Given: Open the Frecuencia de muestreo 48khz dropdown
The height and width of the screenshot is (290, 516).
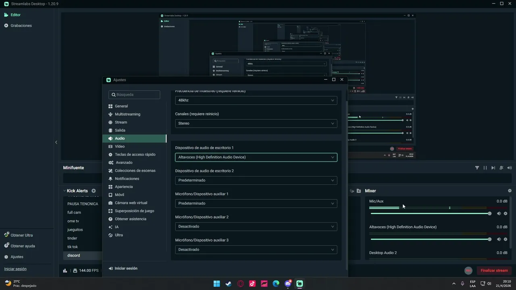Looking at the screenshot, I should (x=256, y=100).
